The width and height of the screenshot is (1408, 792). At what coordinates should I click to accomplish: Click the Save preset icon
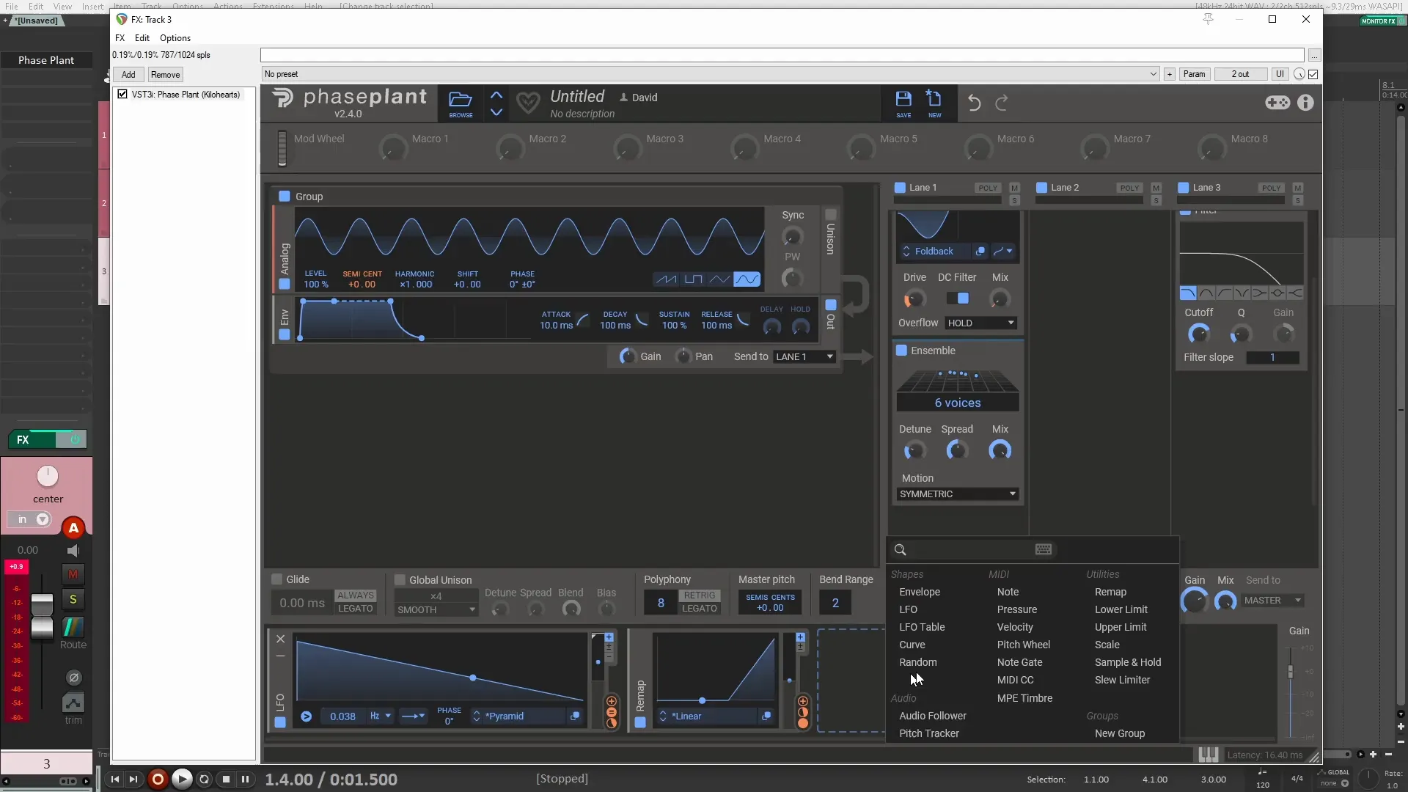pyautogui.click(x=903, y=103)
